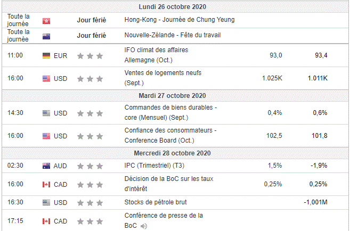This screenshot has width=350, height=231.
Task: Click the Australian flag beside AUD
Action: (x=46, y=166)
